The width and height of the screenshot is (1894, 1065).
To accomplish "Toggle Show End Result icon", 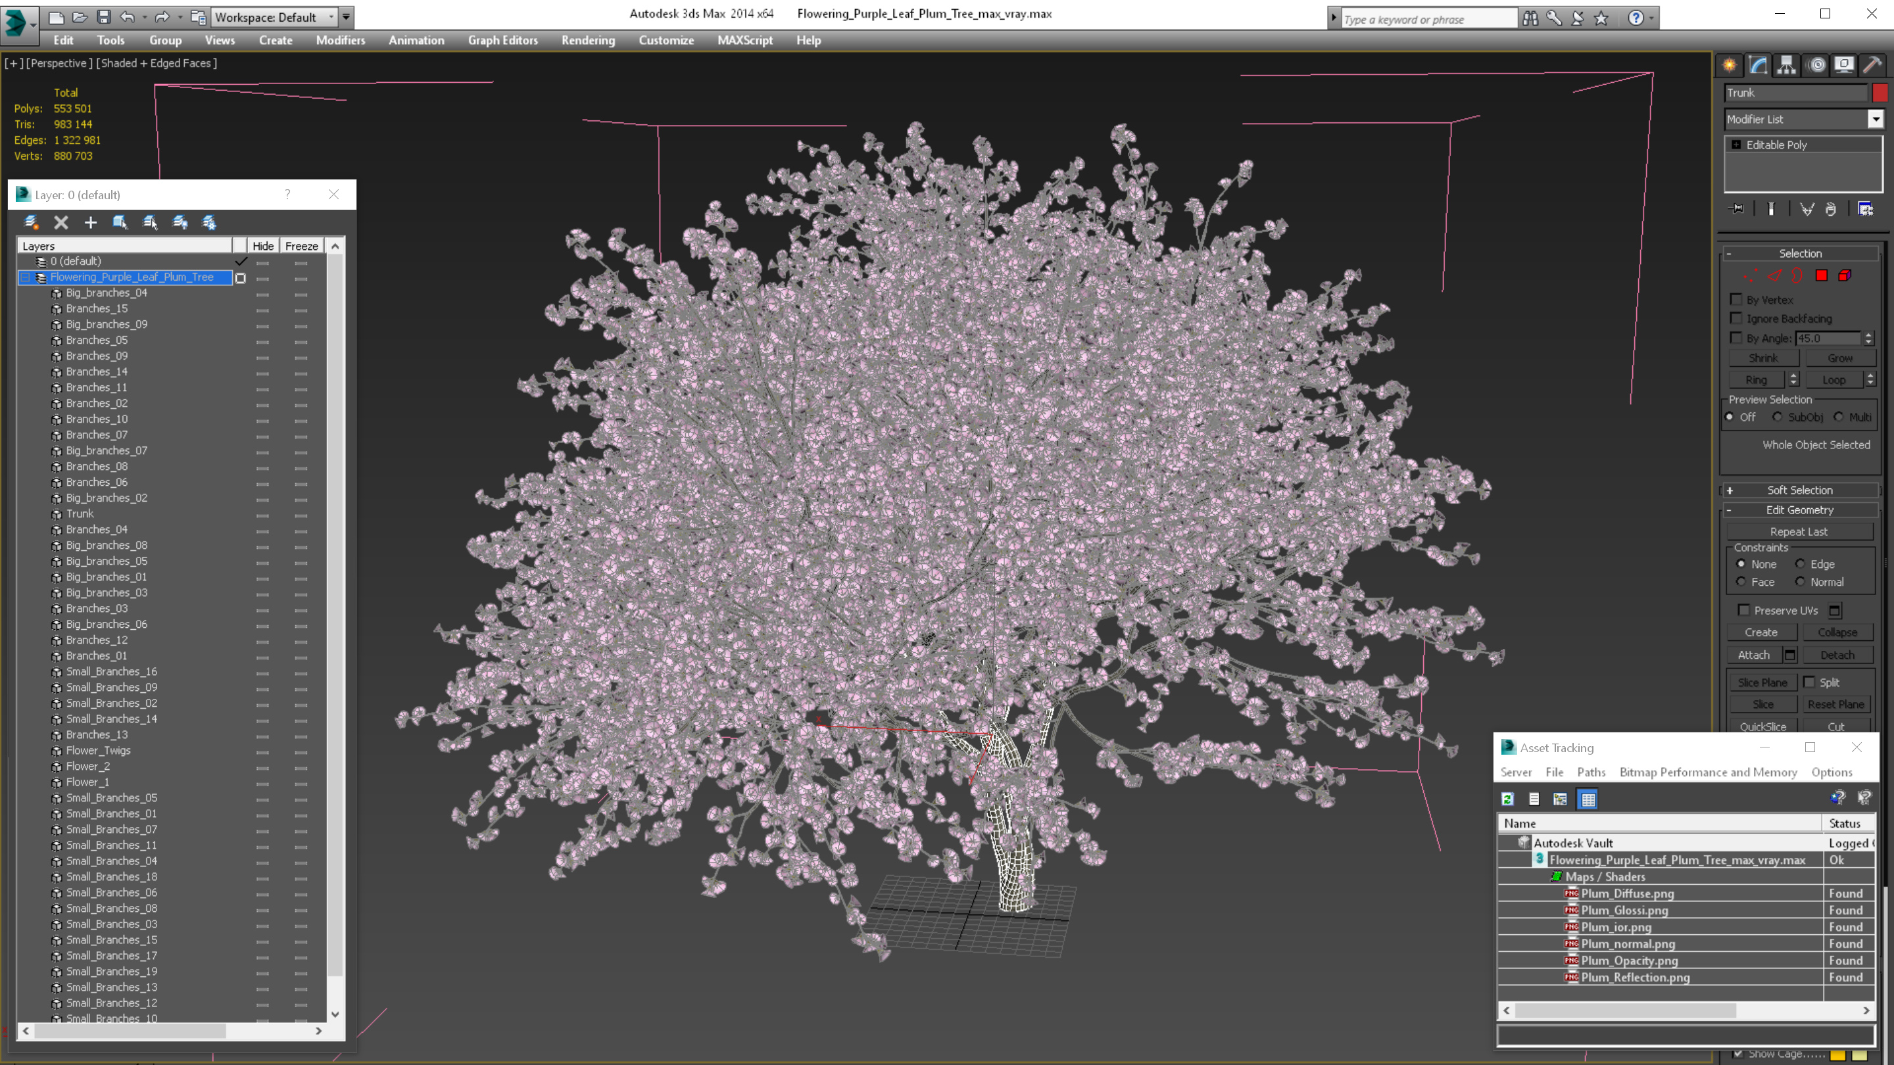I will click(1771, 210).
